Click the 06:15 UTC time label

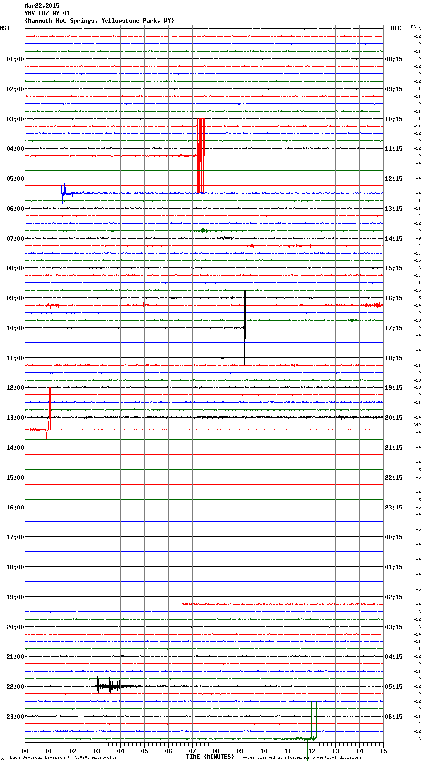[x=394, y=717]
